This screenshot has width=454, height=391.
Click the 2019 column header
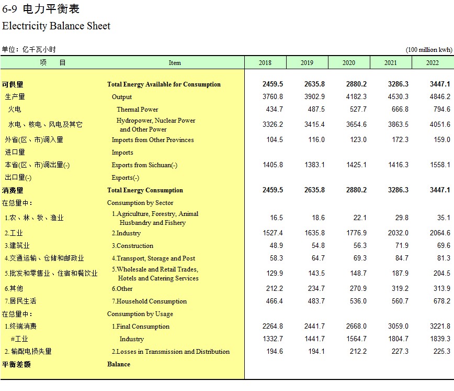pos(307,63)
